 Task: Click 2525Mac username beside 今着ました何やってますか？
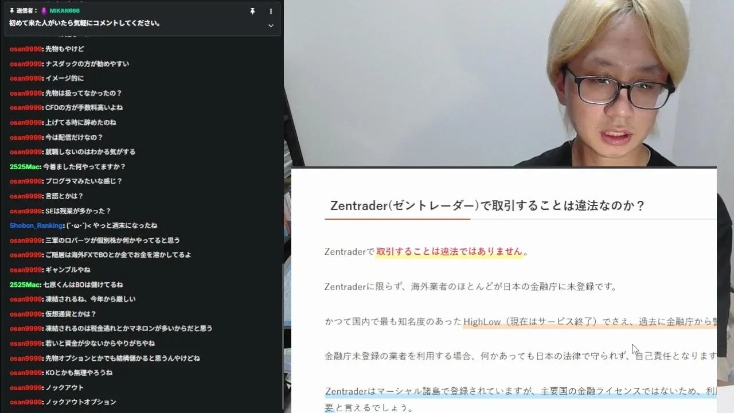point(25,167)
